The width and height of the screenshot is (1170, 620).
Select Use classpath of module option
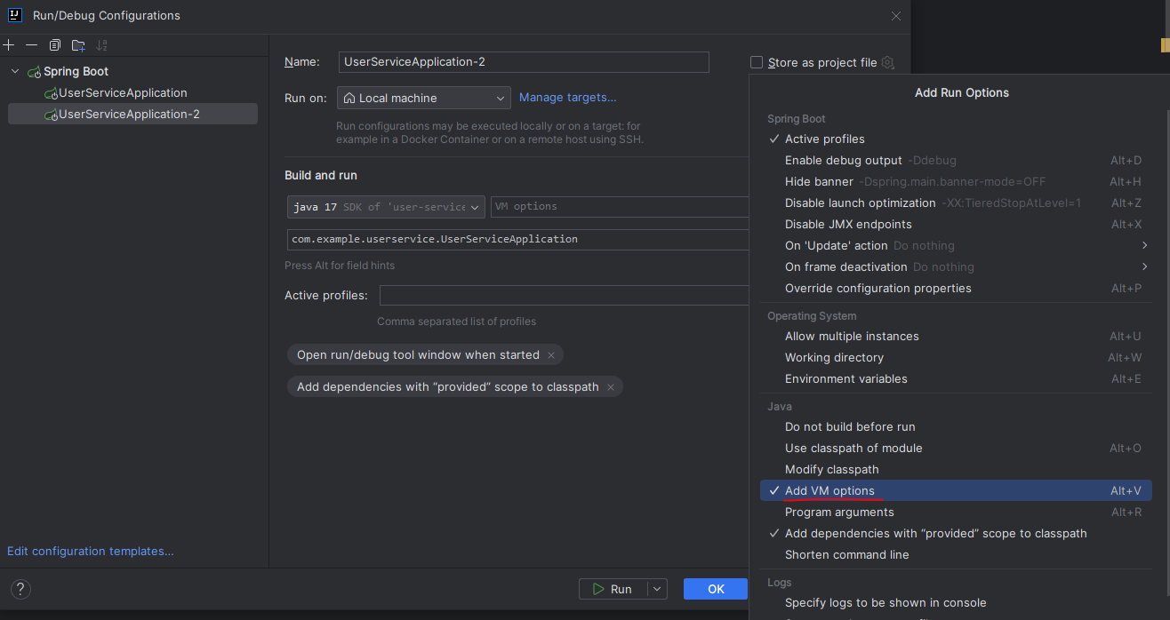click(956, 449)
